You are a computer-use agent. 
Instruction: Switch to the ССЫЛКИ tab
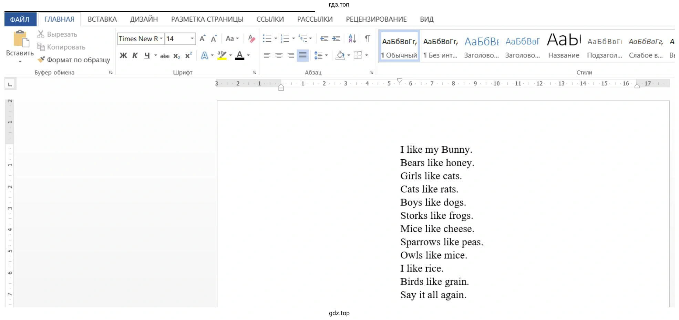tap(270, 20)
